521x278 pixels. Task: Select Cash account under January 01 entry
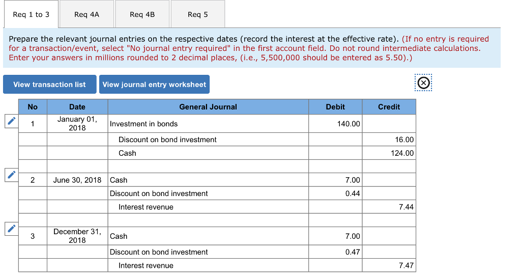pos(208,153)
